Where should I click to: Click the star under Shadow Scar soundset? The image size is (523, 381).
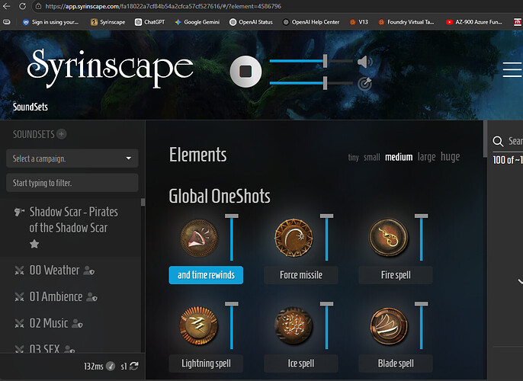click(34, 244)
